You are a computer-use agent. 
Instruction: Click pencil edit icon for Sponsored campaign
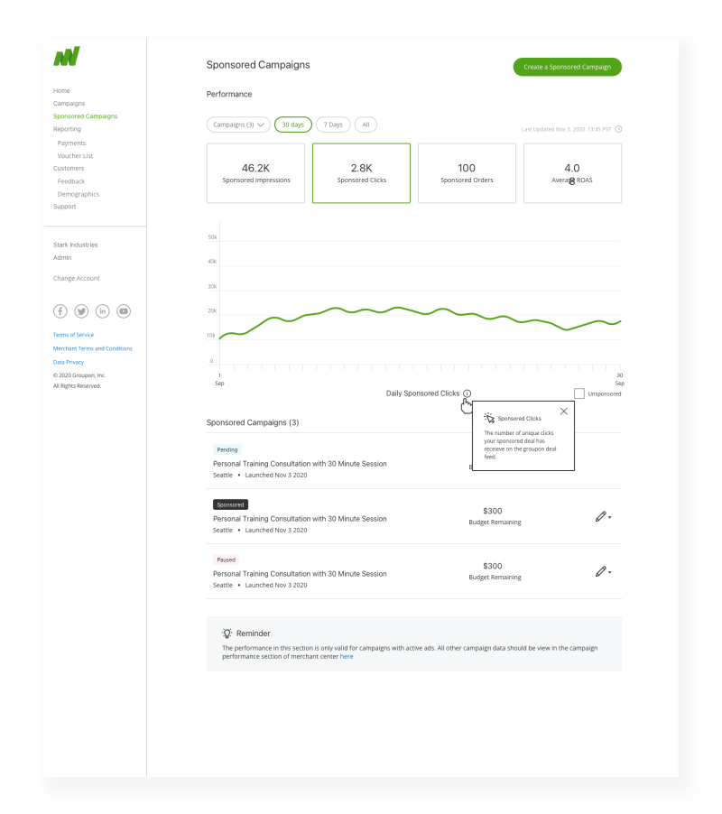tap(601, 516)
